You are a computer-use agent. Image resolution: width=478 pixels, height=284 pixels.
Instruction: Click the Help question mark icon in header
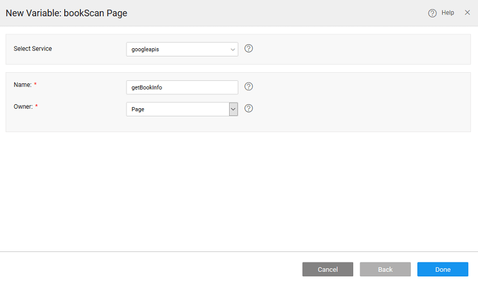pos(432,13)
